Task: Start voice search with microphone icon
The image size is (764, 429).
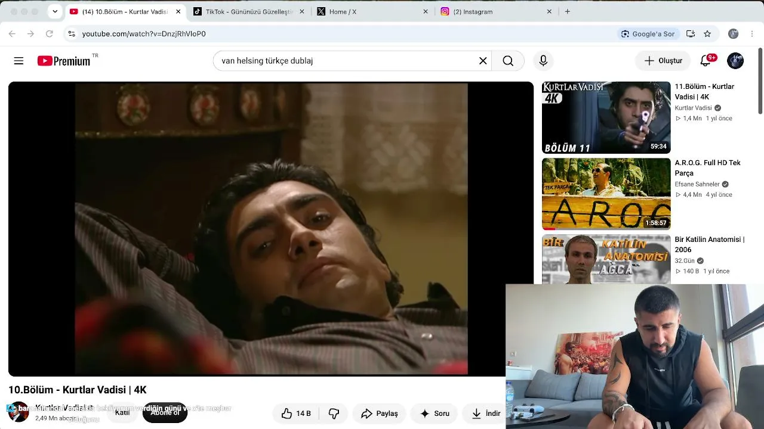Action: pyautogui.click(x=543, y=61)
